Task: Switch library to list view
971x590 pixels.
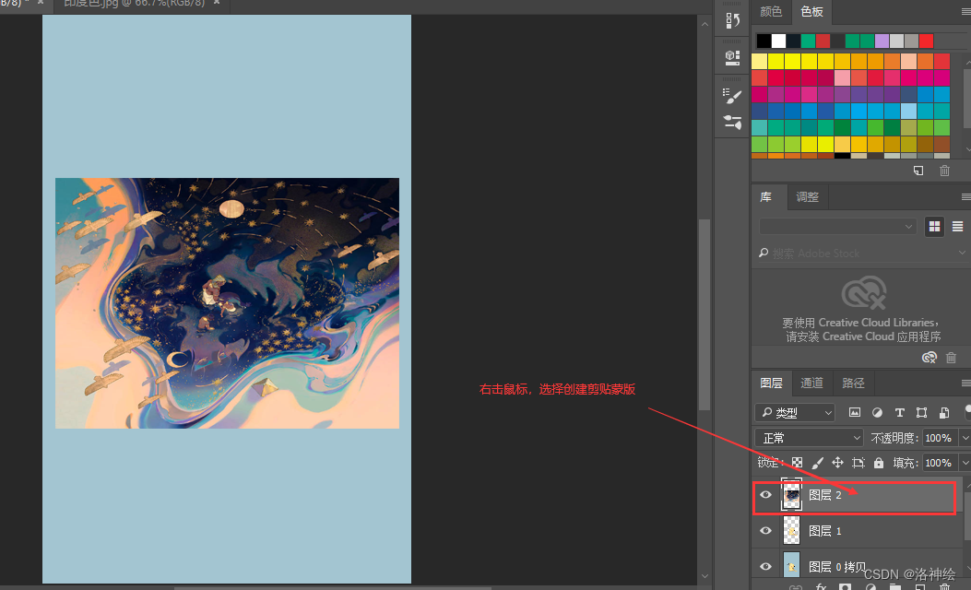Action: point(957,227)
